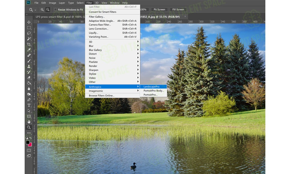Expand the Sharpen submenu
The image size is (290, 174).
113,70
